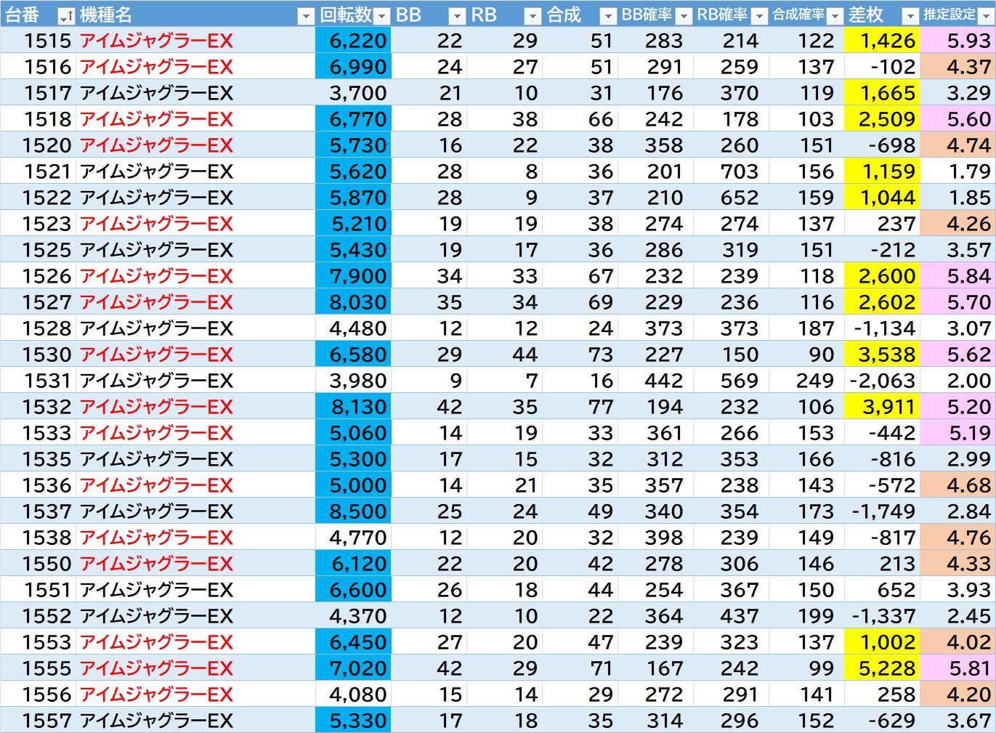Select BB probability cell 167
The height and width of the screenshot is (733, 996).
point(655,668)
